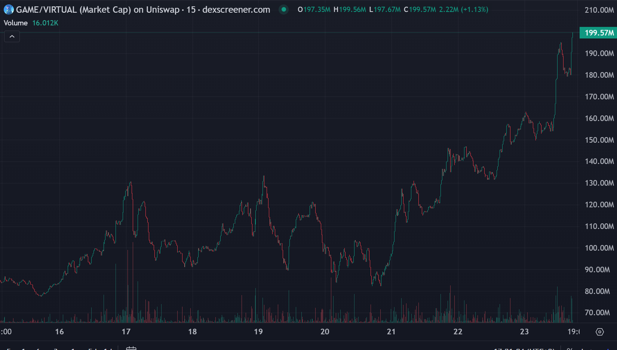The image size is (617, 350).
Task: Click date 19 on the time axis
Action: (258, 332)
